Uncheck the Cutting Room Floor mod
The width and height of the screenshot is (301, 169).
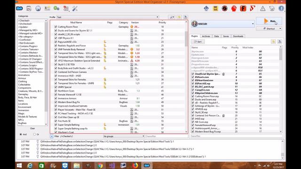pyautogui.click(x=55, y=27)
